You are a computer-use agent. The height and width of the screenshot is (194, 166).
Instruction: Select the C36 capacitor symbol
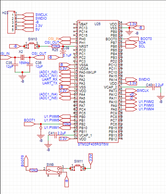coord(30,65)
